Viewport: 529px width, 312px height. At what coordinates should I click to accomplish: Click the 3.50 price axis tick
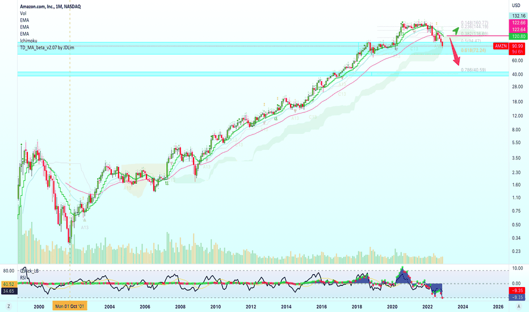click(516, 158)
